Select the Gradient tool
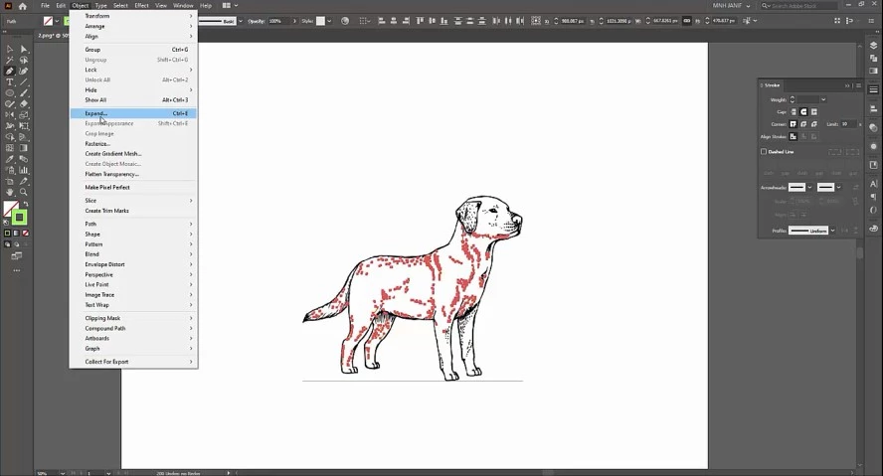 click(24, 148)
